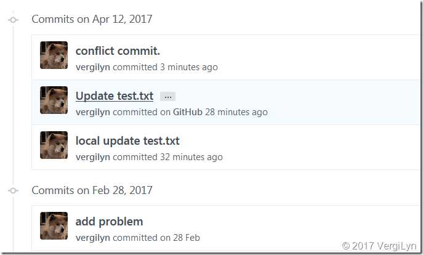Open the "local update test.txt" commit
Image resolution: width=423 pixels, height=255 pixels.
pos(127,141)
